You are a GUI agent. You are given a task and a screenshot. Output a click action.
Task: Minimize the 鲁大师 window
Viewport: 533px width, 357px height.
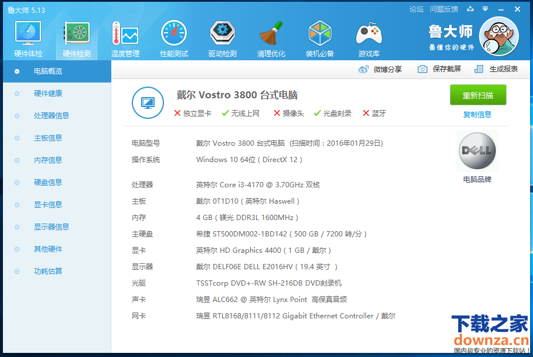501,9
